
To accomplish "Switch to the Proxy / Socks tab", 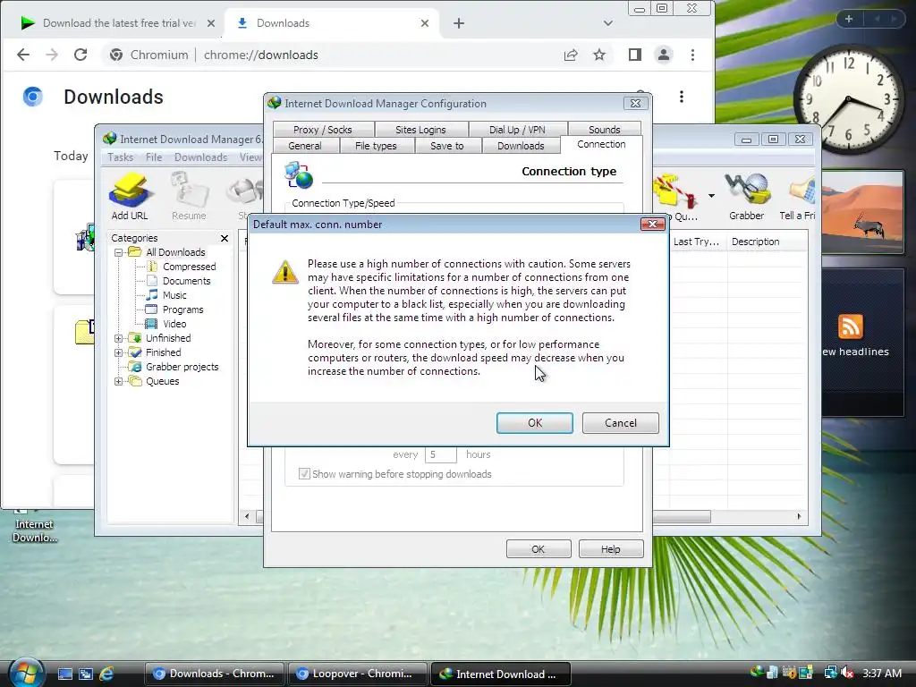I will [x=323, y=129].
